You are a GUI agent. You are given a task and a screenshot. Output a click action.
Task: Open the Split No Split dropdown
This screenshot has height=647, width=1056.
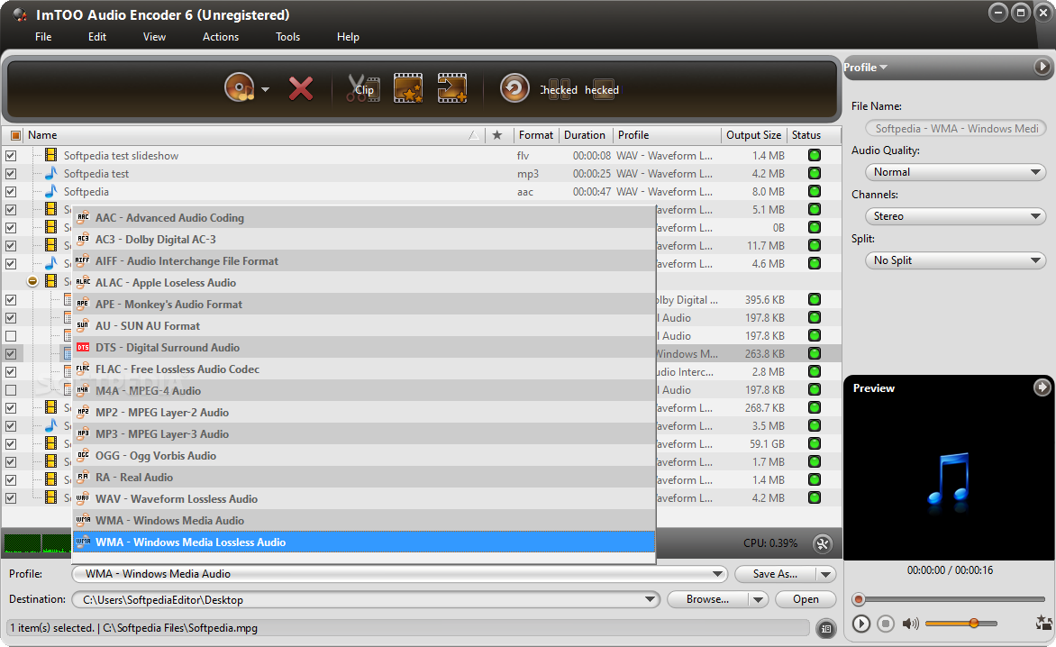[x=955, y=260]
